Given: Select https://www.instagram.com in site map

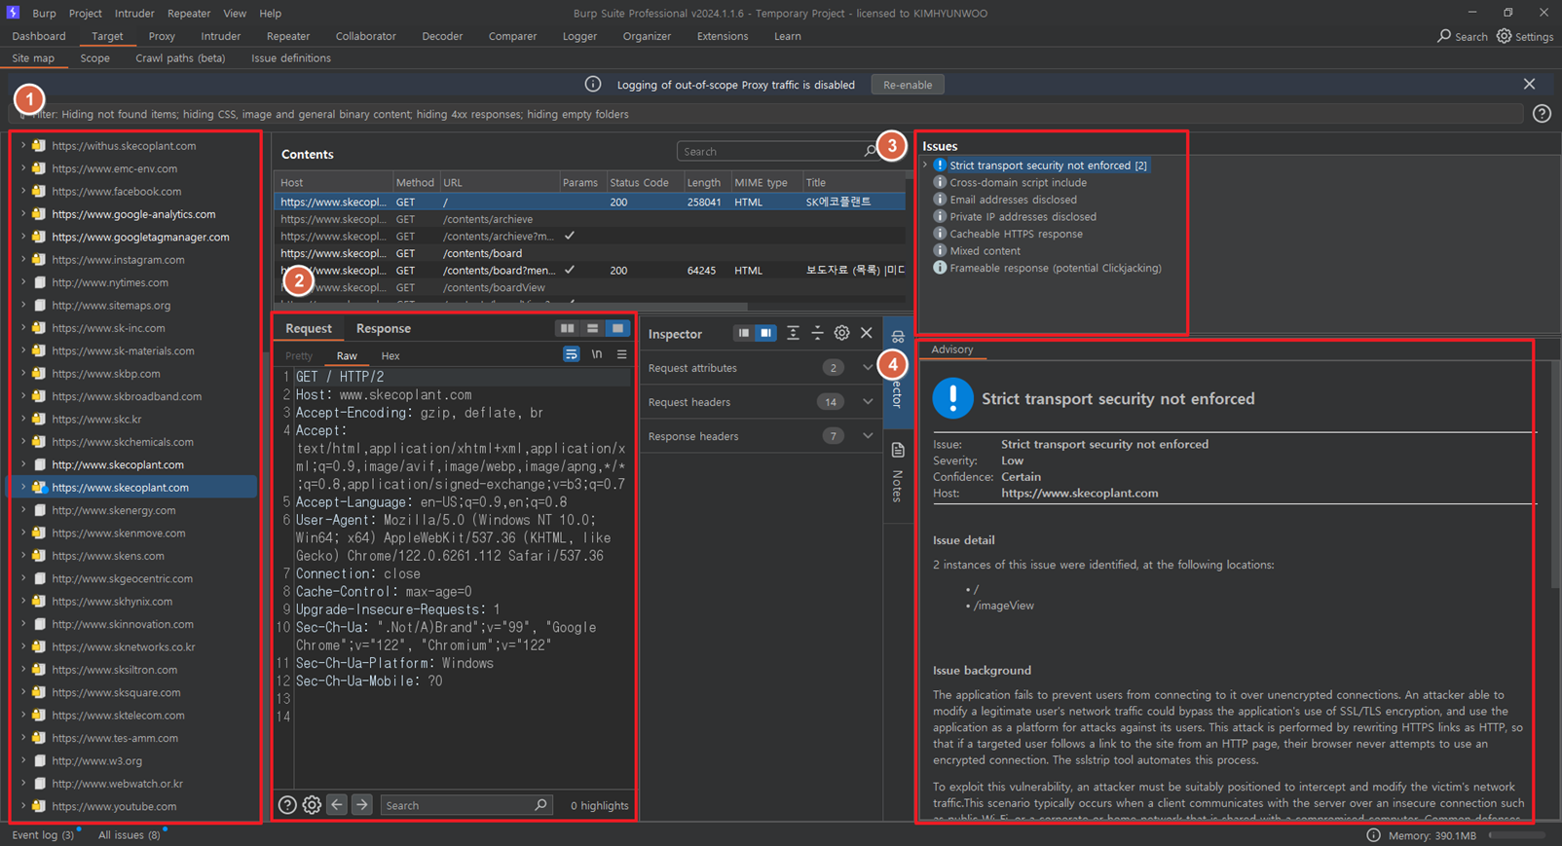Looking at the screenshot, I should [x=118, y=260].
